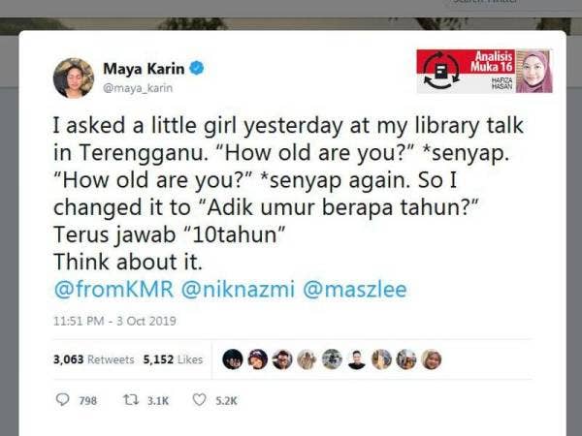Open Maya Karin's profile avatar
This screenshot has width=582, height=436.
tap(74, 78)
